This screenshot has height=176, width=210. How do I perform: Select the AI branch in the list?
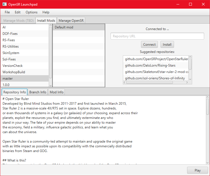[x=25, y=27]
